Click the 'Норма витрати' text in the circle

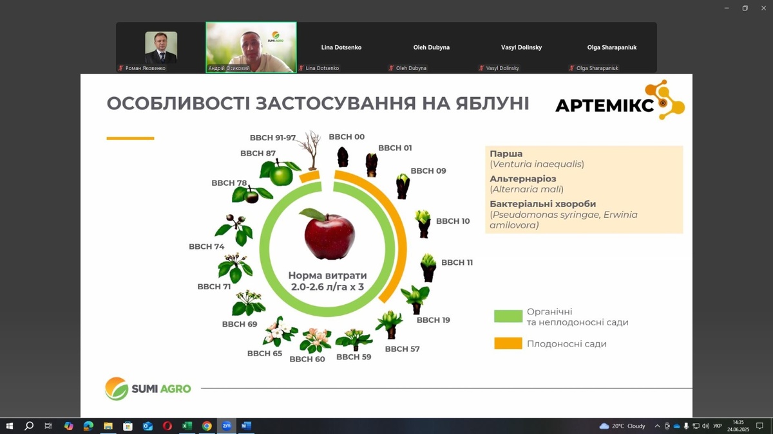click(x=327, y=275)
